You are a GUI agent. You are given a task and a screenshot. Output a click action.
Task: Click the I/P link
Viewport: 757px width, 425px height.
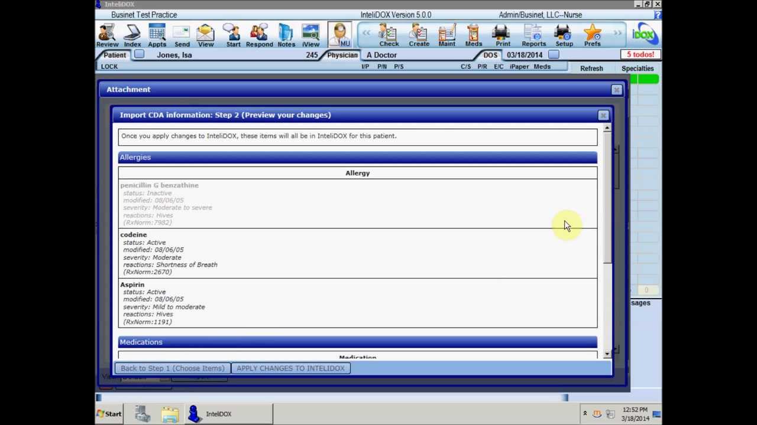pos(365,67)
